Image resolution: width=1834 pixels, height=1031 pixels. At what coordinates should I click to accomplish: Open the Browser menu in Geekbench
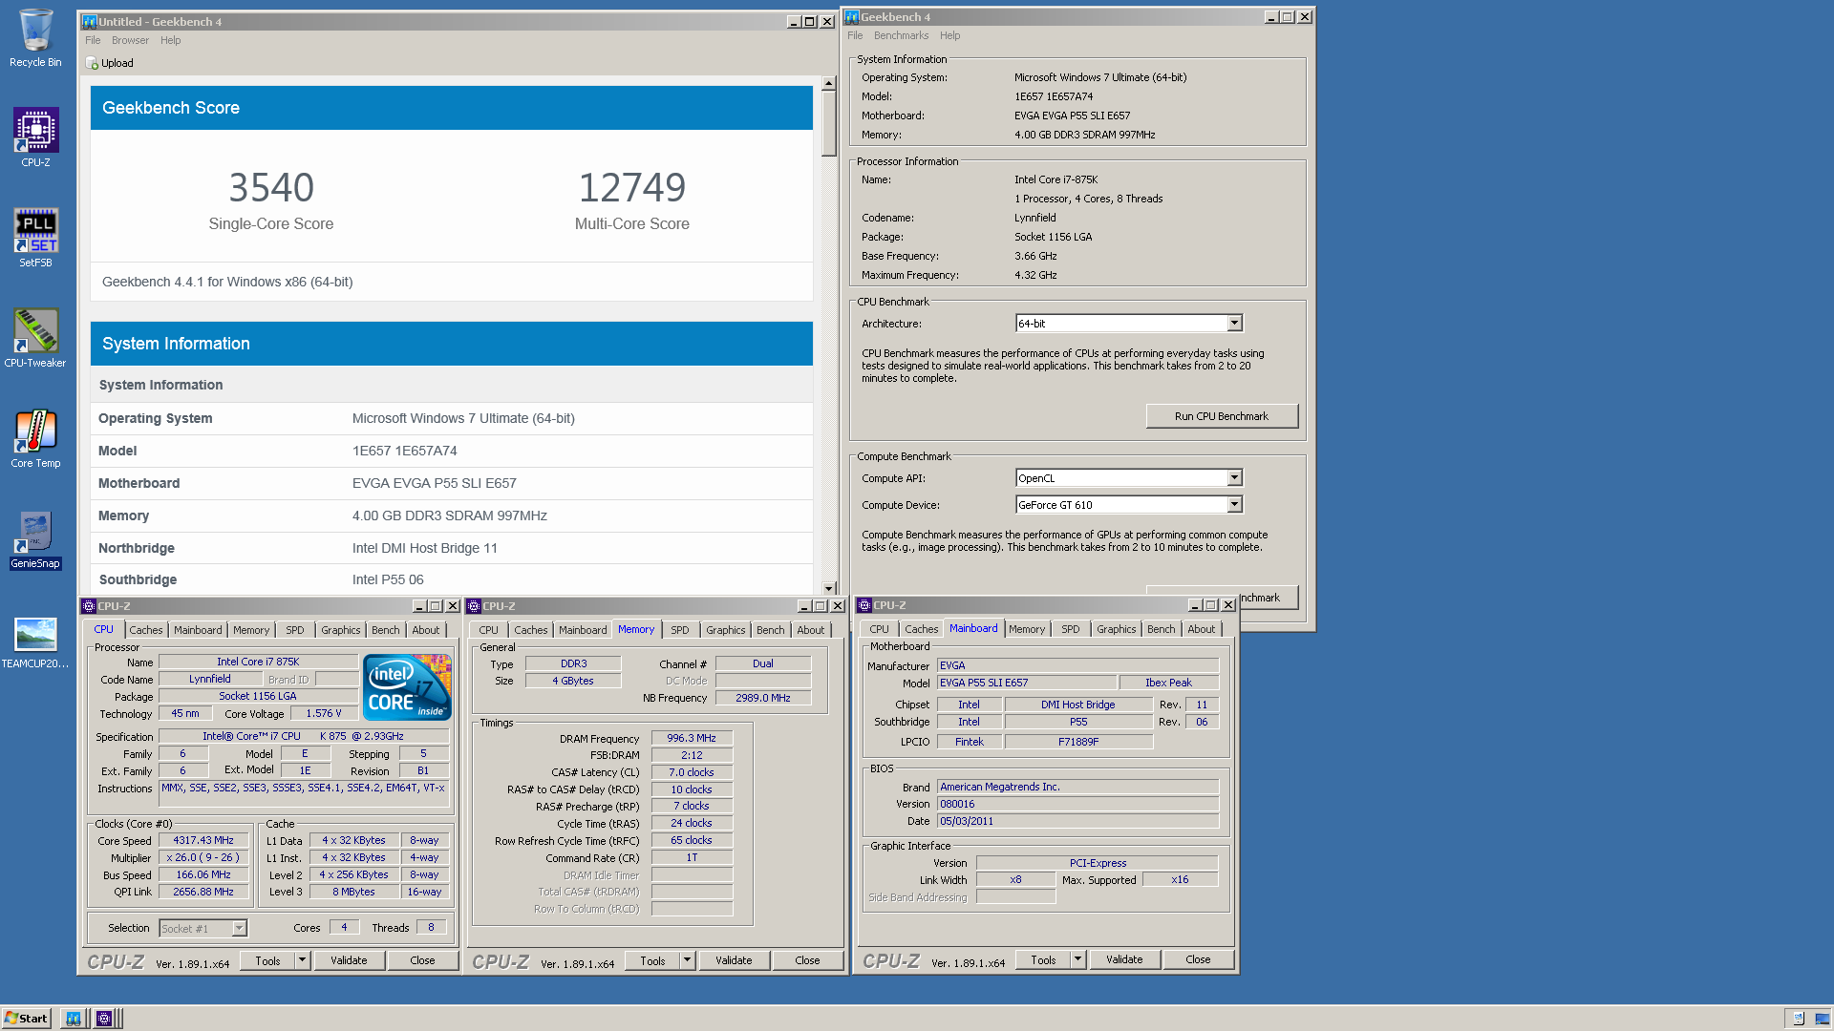(x=130, y=40)
